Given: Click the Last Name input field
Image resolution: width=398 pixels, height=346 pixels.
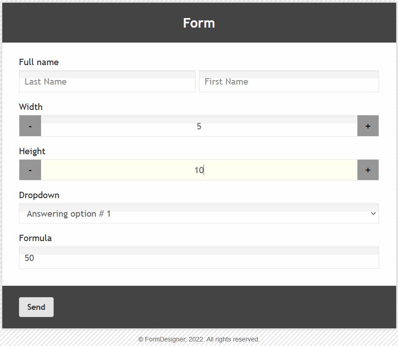Looking at the screenshot, I should click(107, 82).
